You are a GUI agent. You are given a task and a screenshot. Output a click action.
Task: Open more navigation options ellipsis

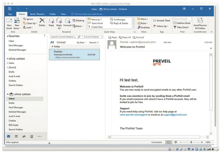tap(40, 136)
